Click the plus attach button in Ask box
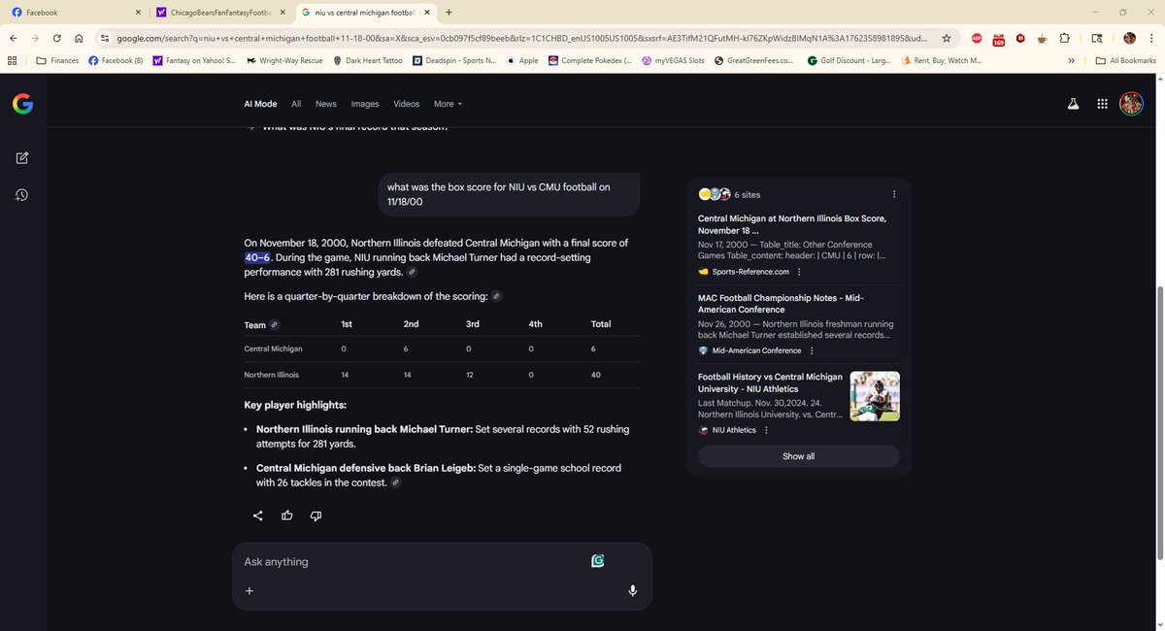1165x631 pixels. coord(250,590)
